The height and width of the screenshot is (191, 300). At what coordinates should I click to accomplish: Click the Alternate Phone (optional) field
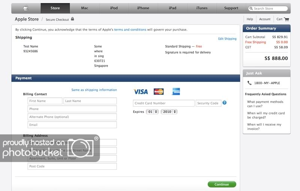72,117
